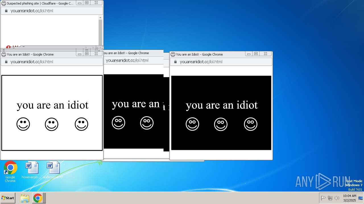
Task: Open File Explorer from the taskbar
Action: click(x=25, y=198)
